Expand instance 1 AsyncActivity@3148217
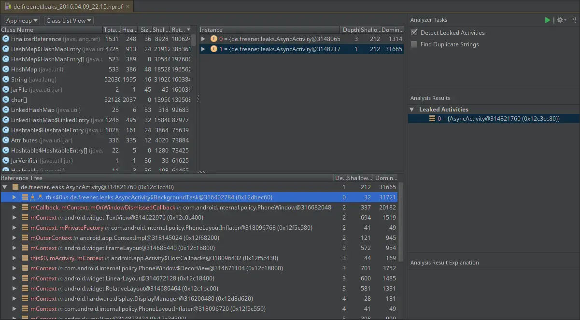 point(203,49)
